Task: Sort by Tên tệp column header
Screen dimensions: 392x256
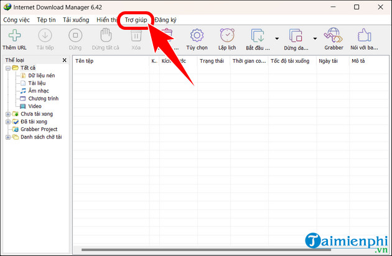Action: (x=111, y=61)
